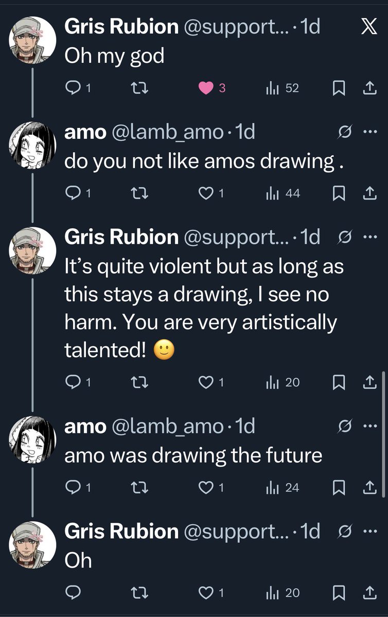View analytics for "It's quite violent" tweet
The width and height of the screenshot is (388, 617).
pos(283,383)
